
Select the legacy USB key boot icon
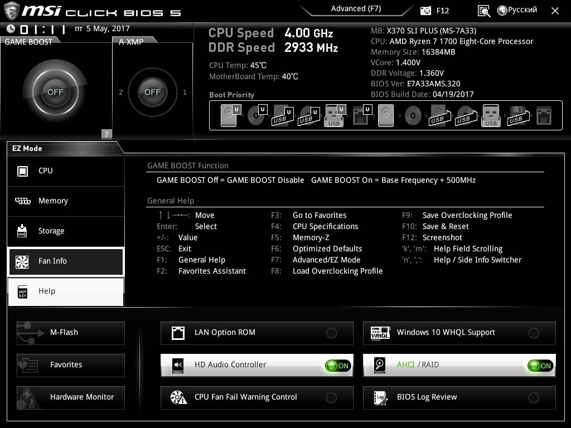click(x=491, y=115)
